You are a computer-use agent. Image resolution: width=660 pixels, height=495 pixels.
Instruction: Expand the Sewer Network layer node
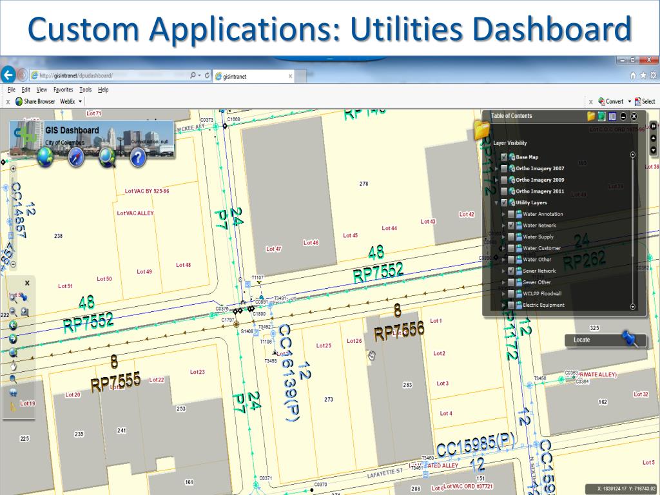click(503, 271)
